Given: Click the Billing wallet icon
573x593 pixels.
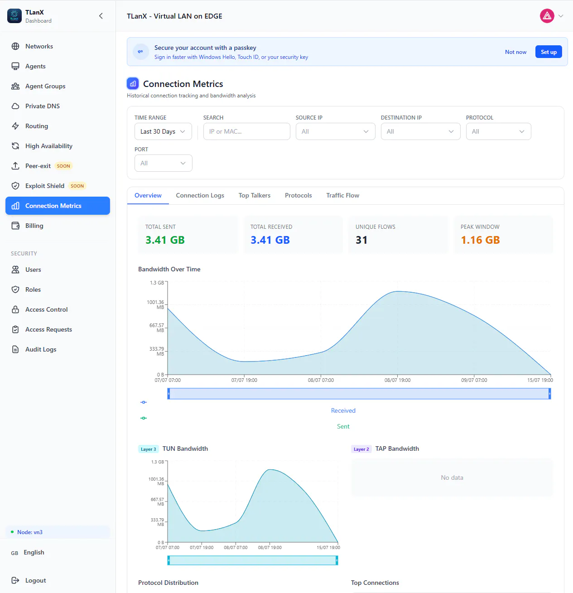Looking at the screenshot, I should coord(15,226).
